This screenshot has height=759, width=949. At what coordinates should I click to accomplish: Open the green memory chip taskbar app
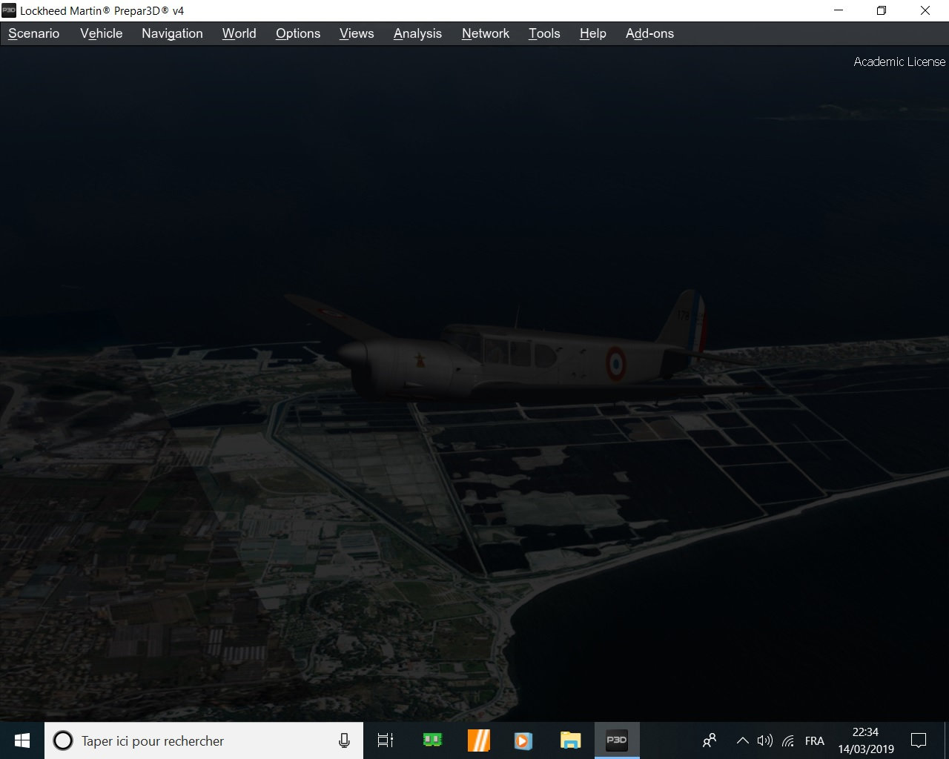432,740
